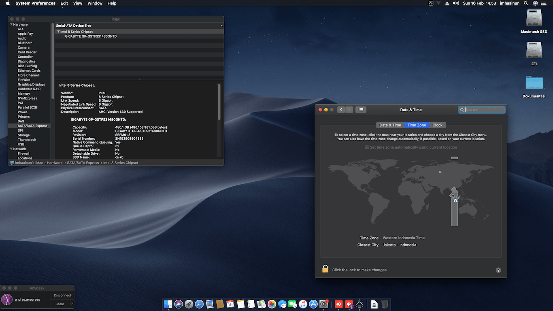The height and width of the screenshot is (311, 553).
Task: Open Calendar icon in the dock
Action: pyautogui.click(x=230, y=304)
